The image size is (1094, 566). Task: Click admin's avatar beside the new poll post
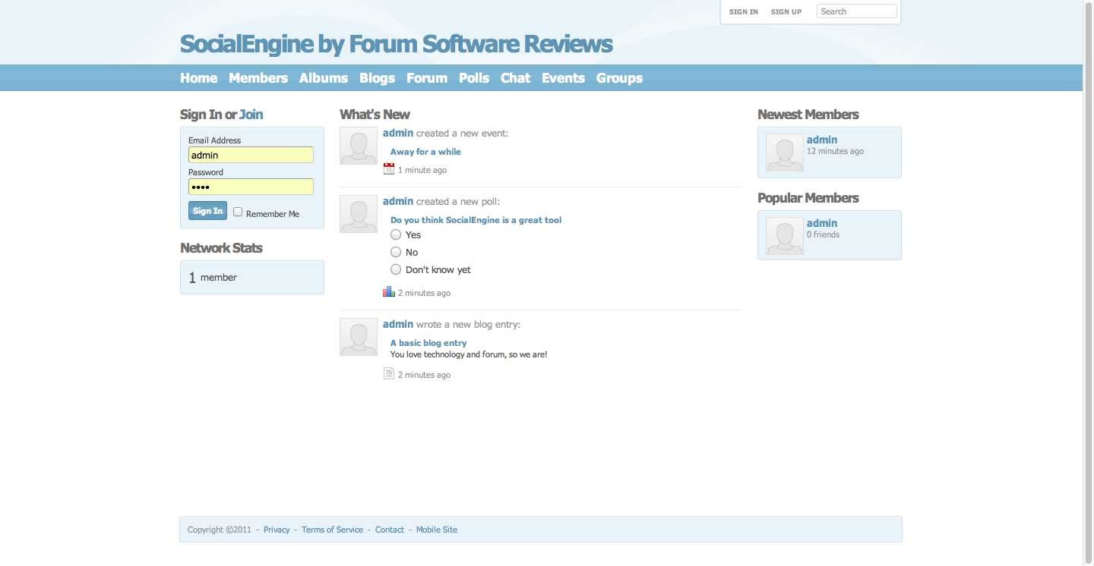[359, 214]
